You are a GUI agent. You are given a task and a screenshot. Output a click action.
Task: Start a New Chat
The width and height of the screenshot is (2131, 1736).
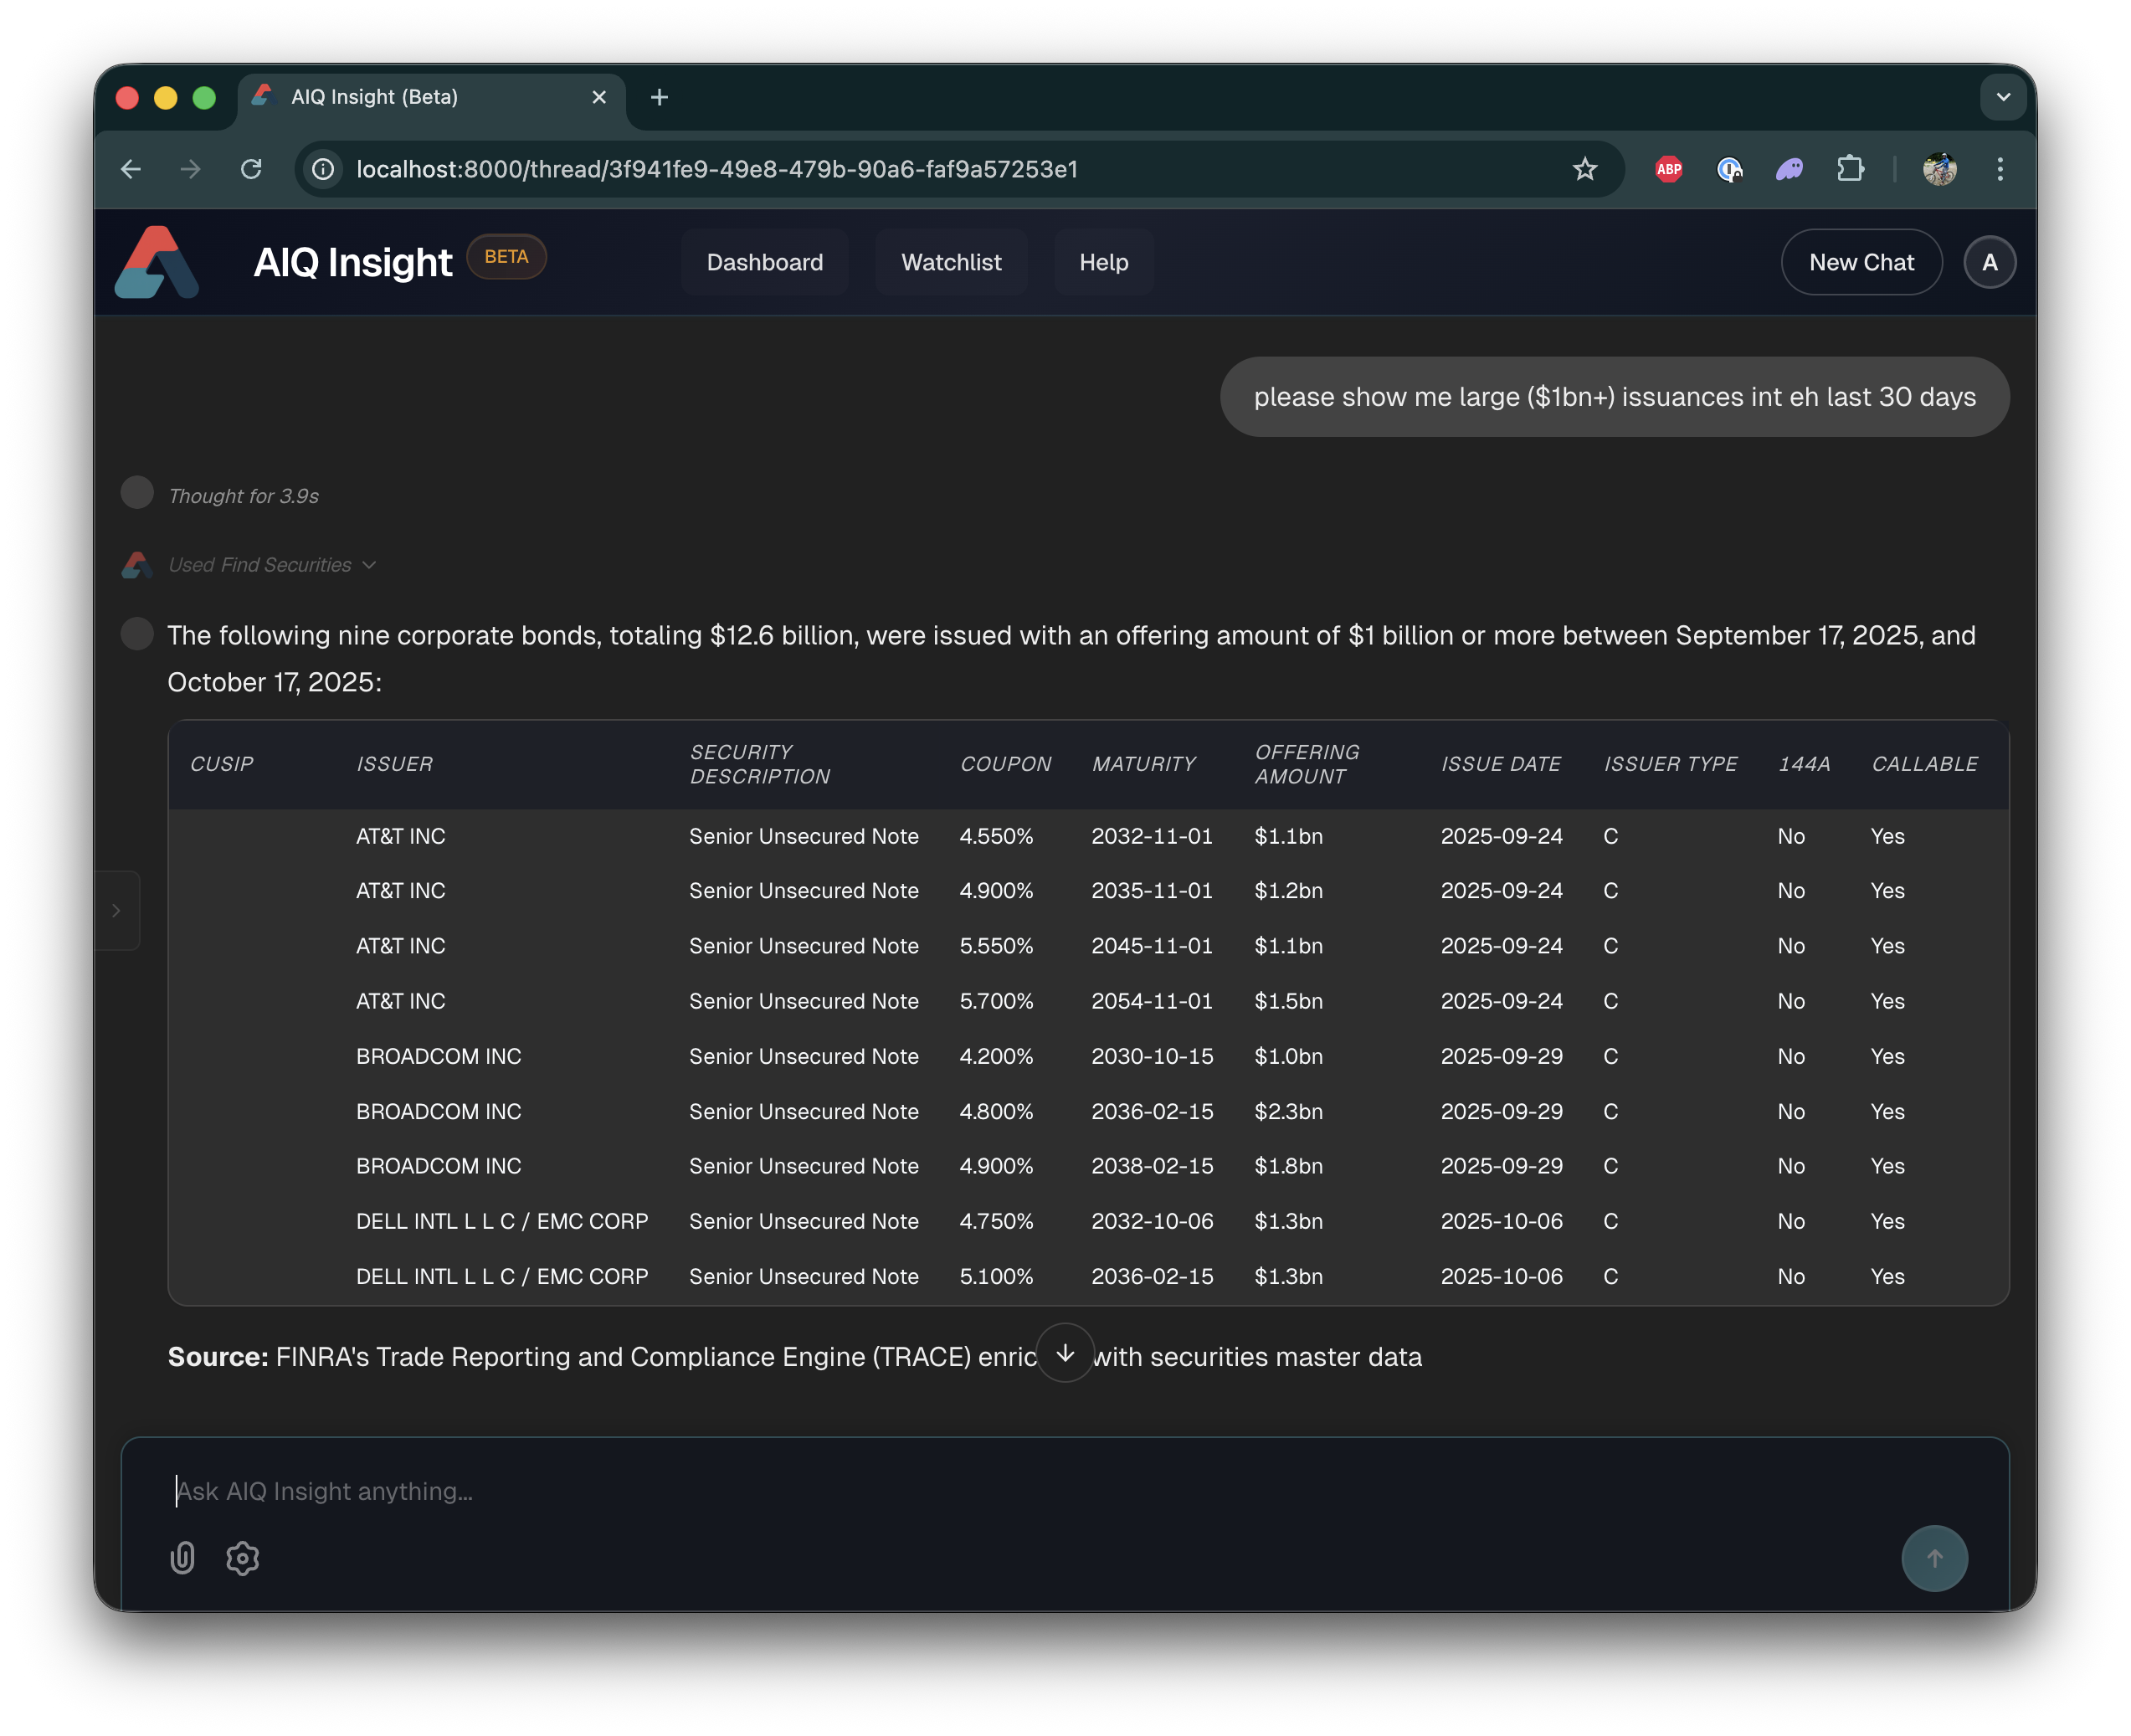point(1860,262)
